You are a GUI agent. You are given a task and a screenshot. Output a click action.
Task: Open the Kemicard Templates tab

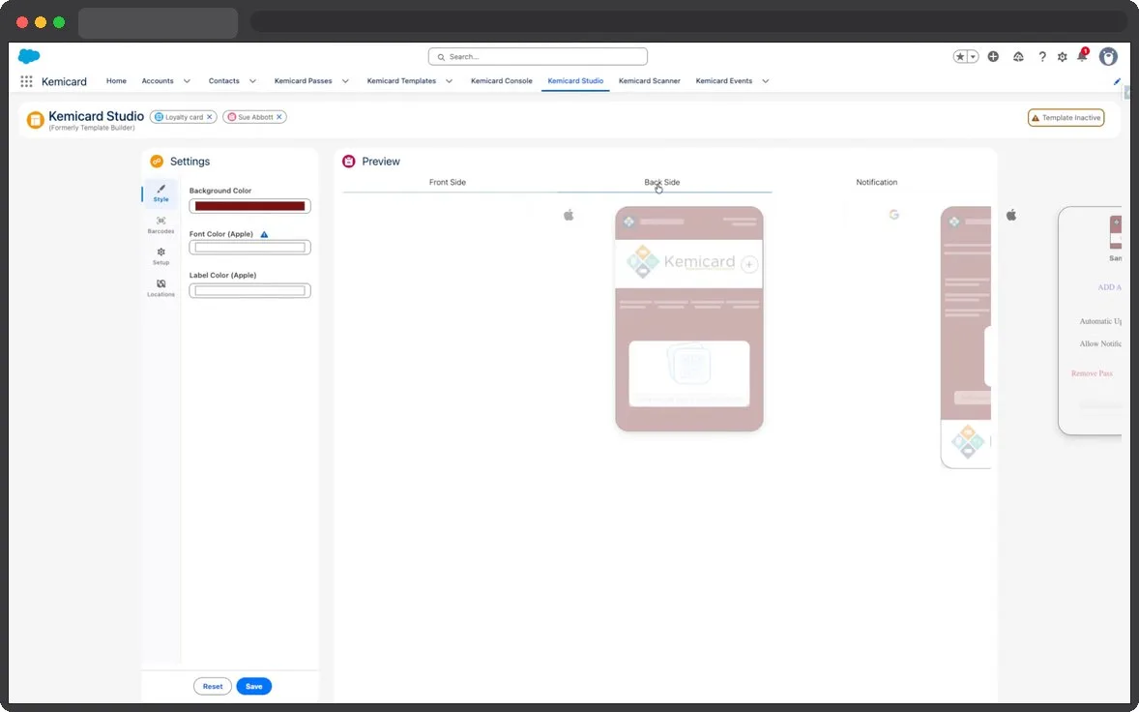coord(401,80)
